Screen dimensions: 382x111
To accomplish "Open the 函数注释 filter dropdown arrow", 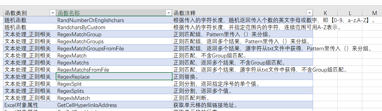I will coord(309,13).
